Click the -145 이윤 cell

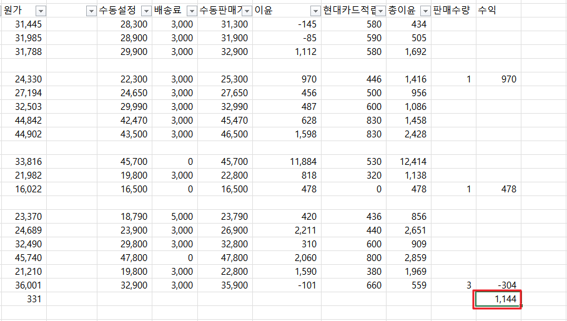287,24
